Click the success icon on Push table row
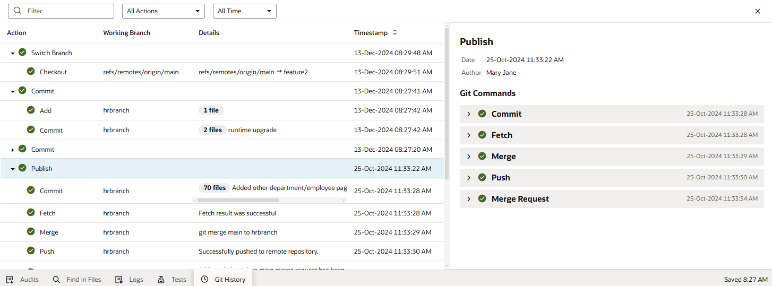The width and height of the screenshot is (772, 286). point(31,250)
